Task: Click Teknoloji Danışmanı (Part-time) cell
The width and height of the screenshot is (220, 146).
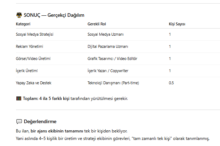Action: 113,83
